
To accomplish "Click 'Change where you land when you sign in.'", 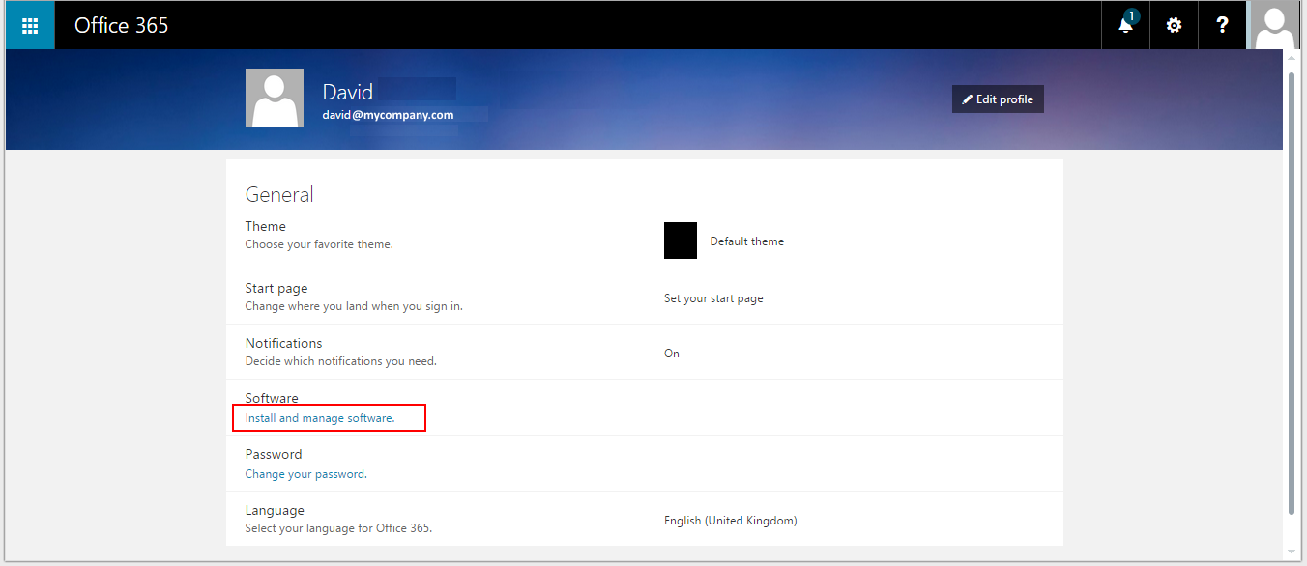I will click(354, 306).
